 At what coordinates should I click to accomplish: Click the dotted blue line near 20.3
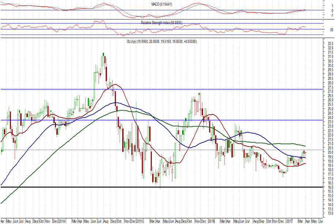tap(162, 150)
